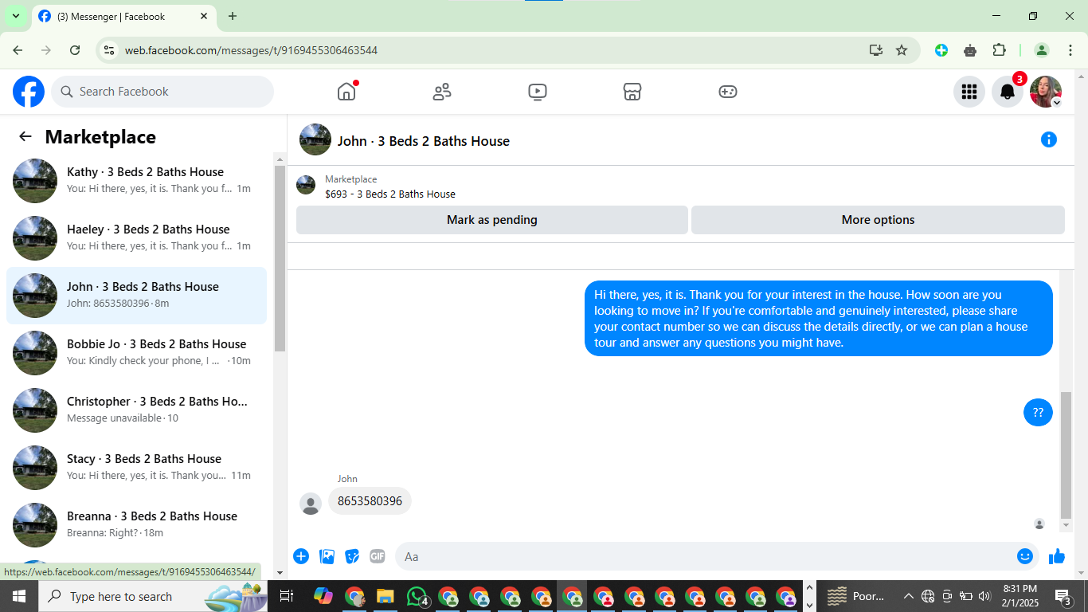Show hidden system tray icons
The height and width of the screenshot is (612, 1088).
tap(908, 596)
